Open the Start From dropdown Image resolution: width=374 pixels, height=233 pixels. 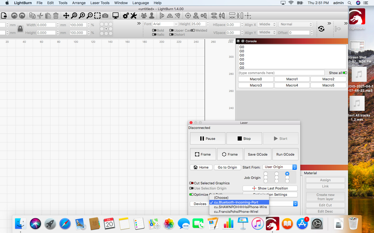[280, 167]
